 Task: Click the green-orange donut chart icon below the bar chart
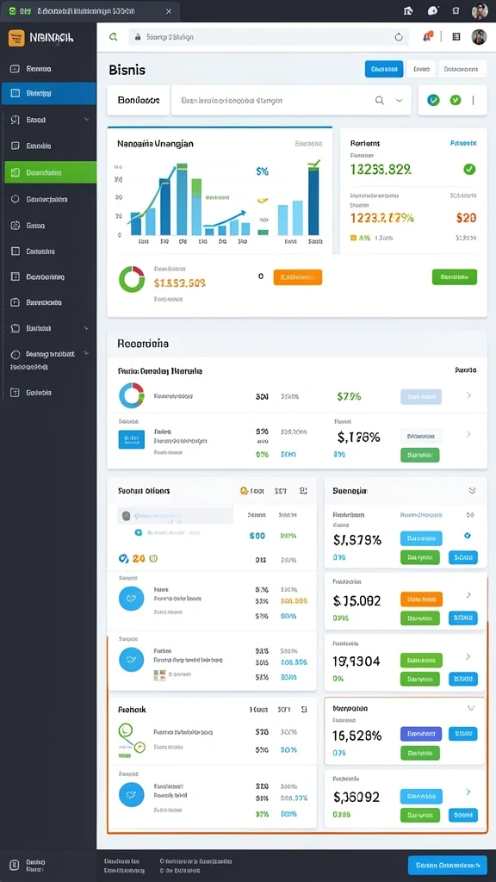click(x=132, y=279)
